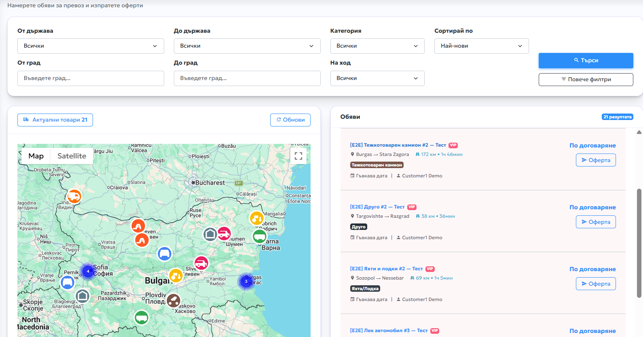Open the red truck marker near Sliven
Viewport: 643px width, 337px height.
[201, 263]
